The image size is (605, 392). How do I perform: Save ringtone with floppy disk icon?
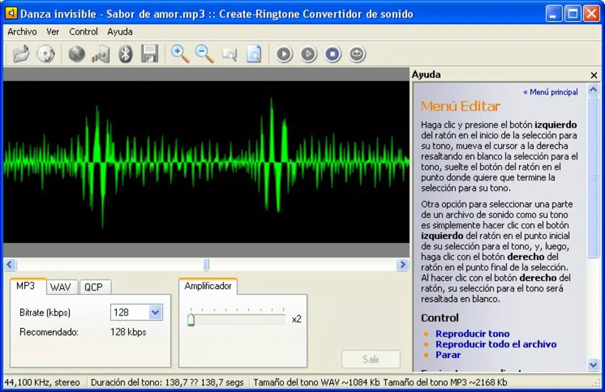(x=150, y=53)
